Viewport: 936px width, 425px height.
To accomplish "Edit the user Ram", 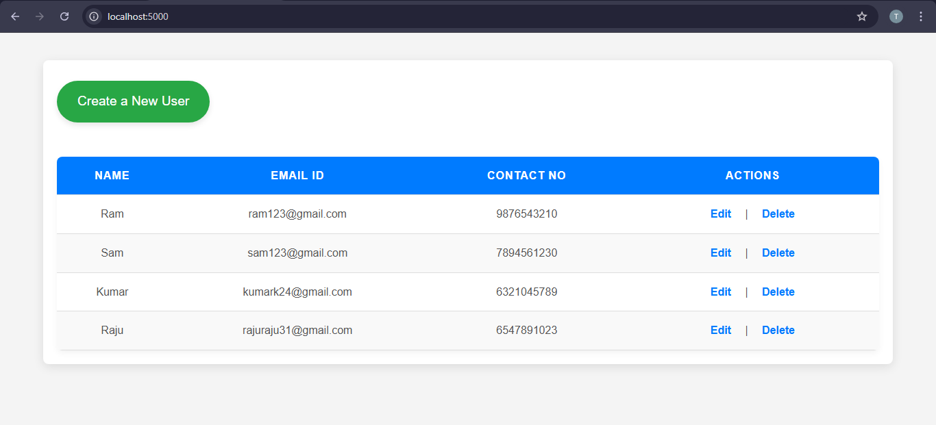I will pyautogui.click(x=721, y=214).
